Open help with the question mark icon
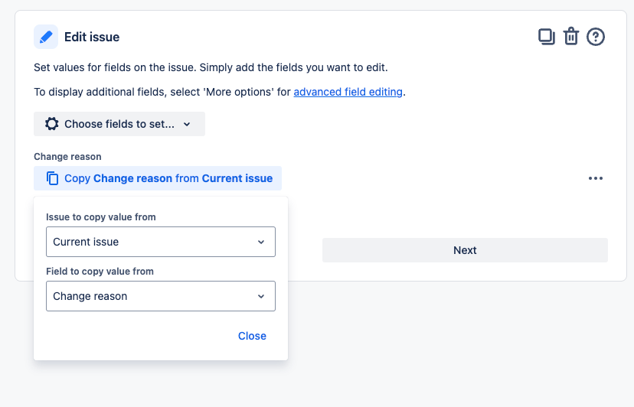This screenshot has width=634, height=407. pos(595,37)
